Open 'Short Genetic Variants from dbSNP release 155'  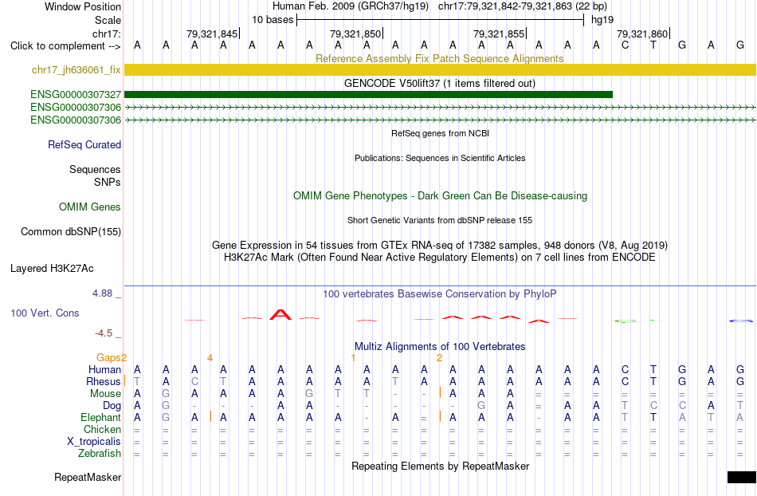[440, 220]
